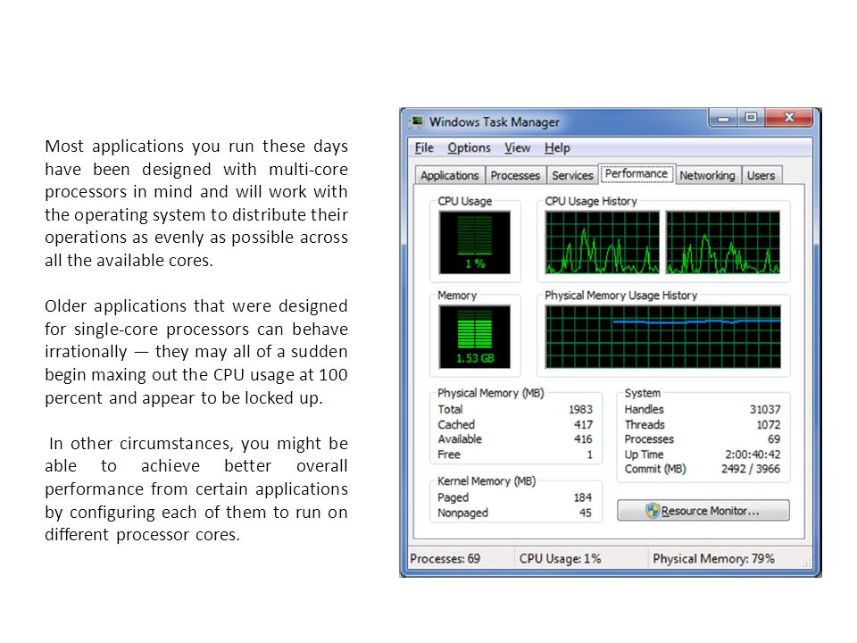The width and height of the screenshot is (857, 643).
Task: Click the status bar Processes: 69 entry
Action: pyautogui.click(x=445, y=559)
